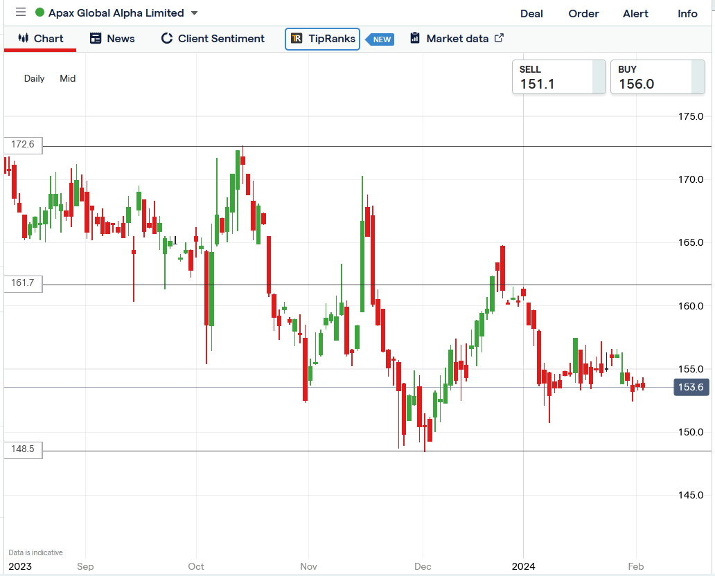Viewport: 715px width, 576px height.
Task: Switch to the News tab
Action: pyautogui.click(x=112, y=39)
